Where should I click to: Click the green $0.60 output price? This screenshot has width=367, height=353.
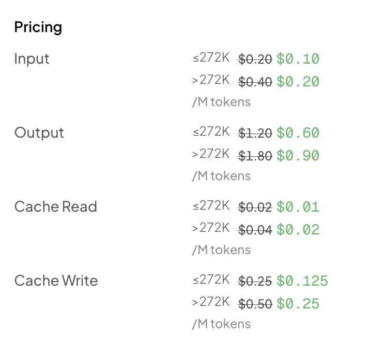click(298, 133)
